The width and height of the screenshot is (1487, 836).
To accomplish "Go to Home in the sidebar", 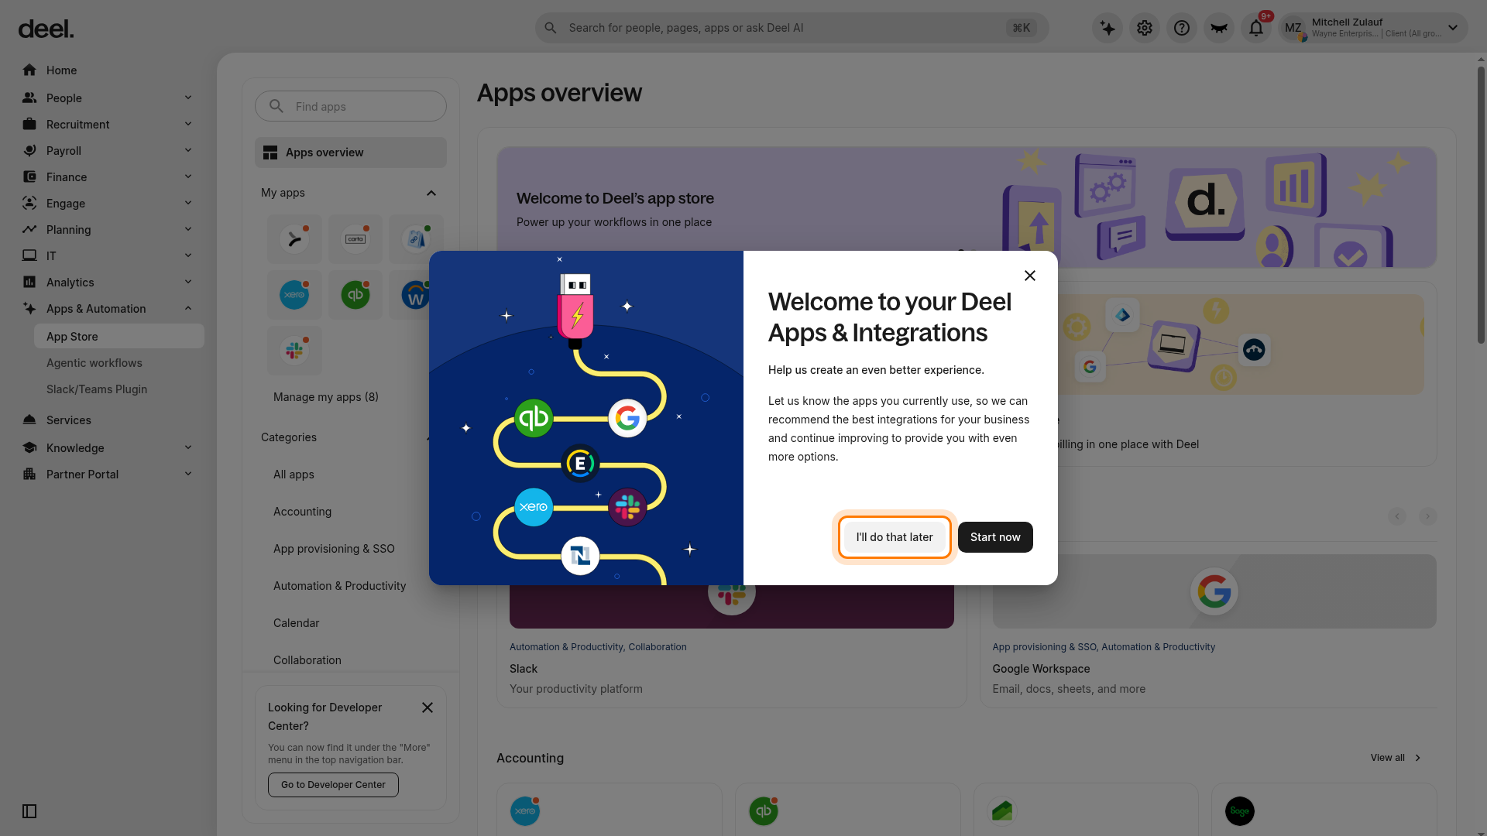I will pos(107,70).
